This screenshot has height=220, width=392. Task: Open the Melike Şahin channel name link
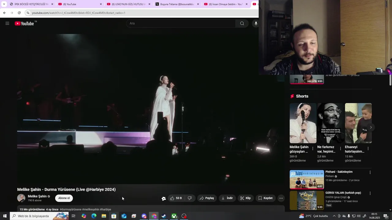pyautogui.click(x=37, y=196)
